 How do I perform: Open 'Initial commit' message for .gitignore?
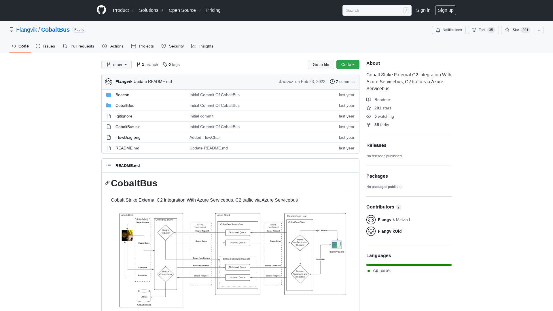(x=201, y=116)
